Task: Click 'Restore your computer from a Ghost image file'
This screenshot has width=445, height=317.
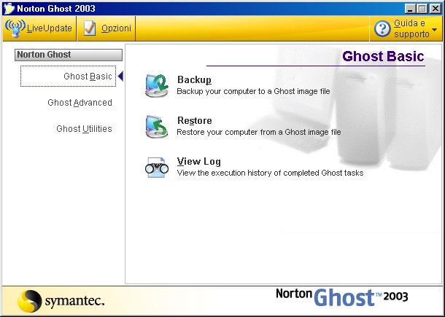Action: (x=258, y=132)
